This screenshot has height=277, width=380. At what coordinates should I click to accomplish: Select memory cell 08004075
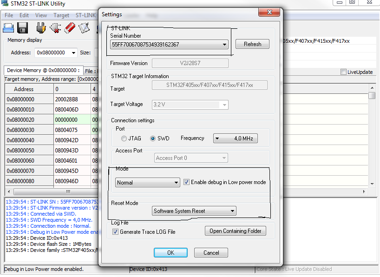[x=72, y=130]
